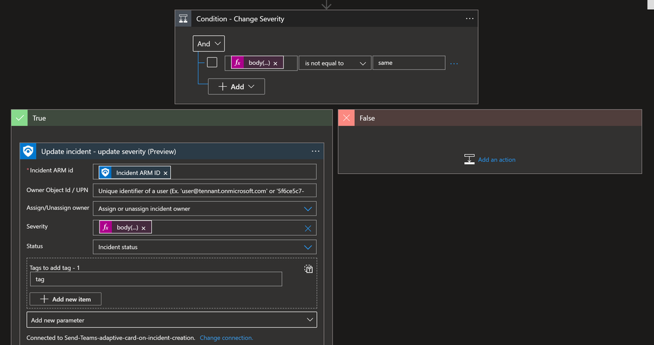The image size is (654, 345).
Task: Click the green True checkmark icon
Action: [19, 118]
